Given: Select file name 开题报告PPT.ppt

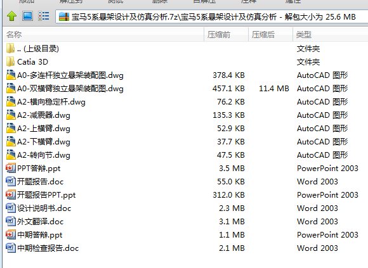Looking at the screenshot, I should coord(46,195).
